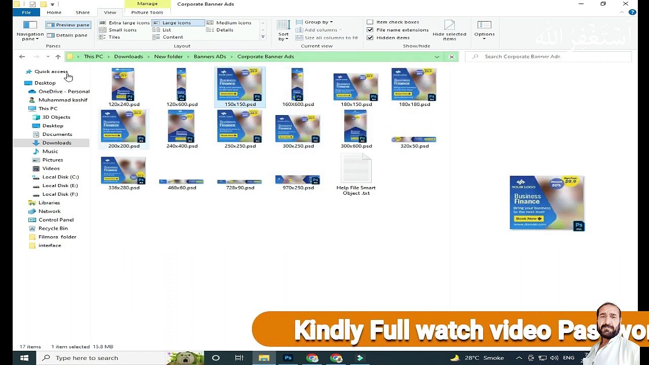
Task: Select Documents in the sidebar
Action: (x=52, y=134)
